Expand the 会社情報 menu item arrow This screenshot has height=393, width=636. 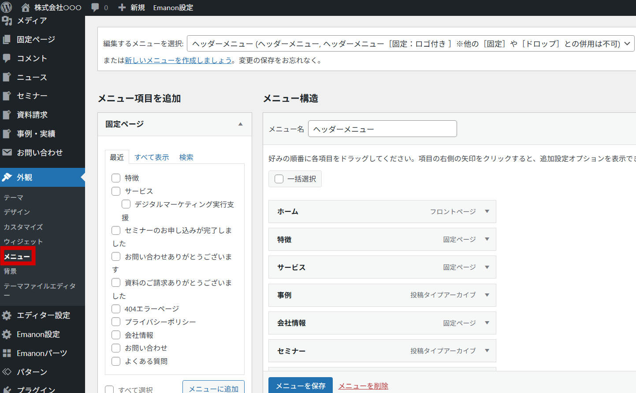[487, 323]
